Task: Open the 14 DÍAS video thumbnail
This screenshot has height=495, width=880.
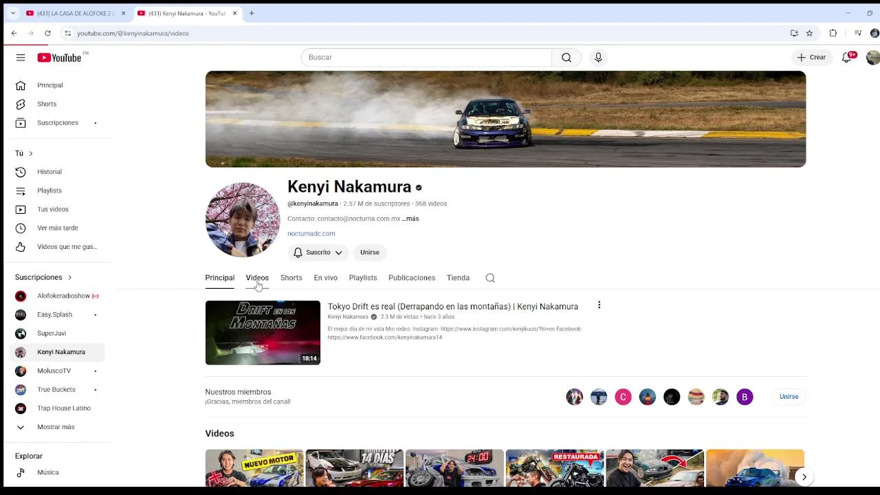Action: [x=354, y=468]
